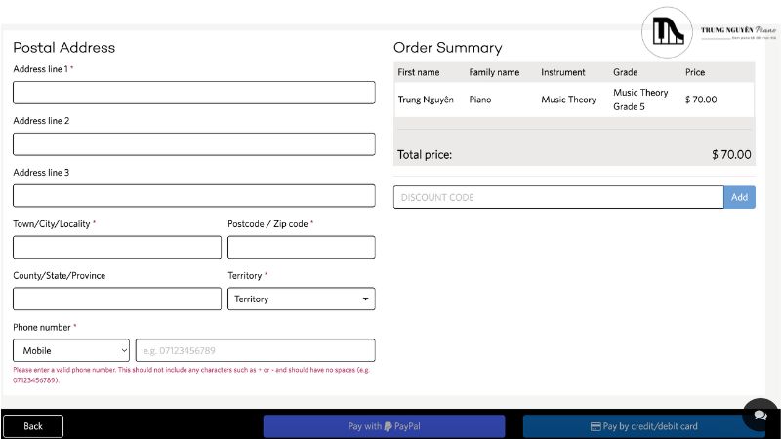Open the chat support bubble icon

[760, 415]
